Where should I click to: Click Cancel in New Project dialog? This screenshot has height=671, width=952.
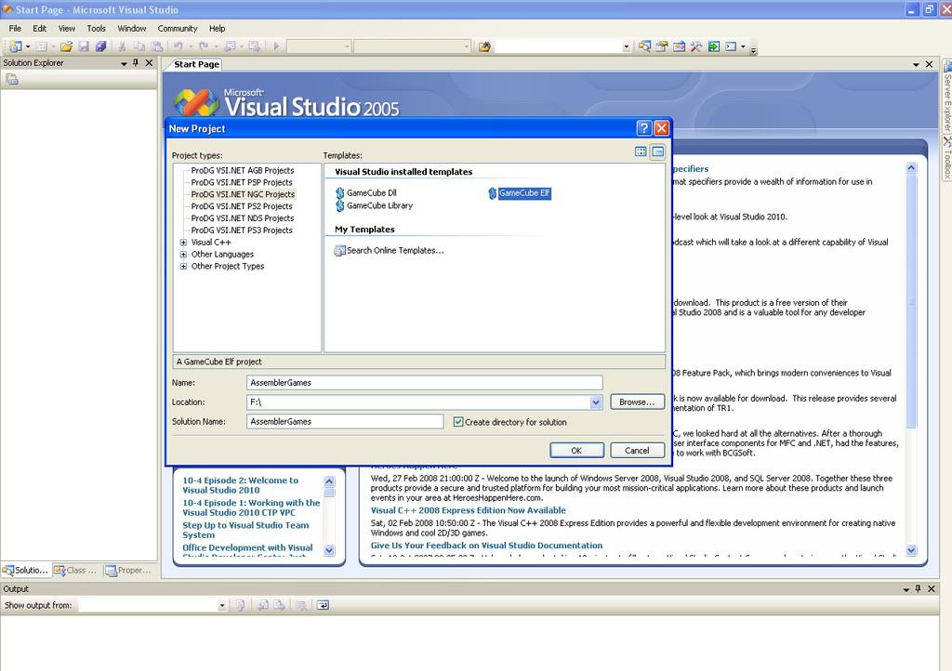[x=637, y=450]
